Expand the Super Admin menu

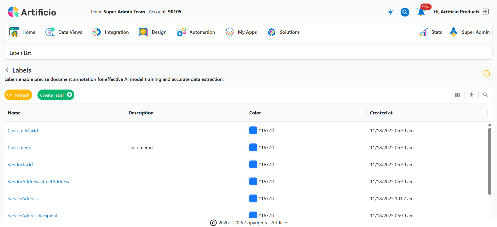click(470, 32)
